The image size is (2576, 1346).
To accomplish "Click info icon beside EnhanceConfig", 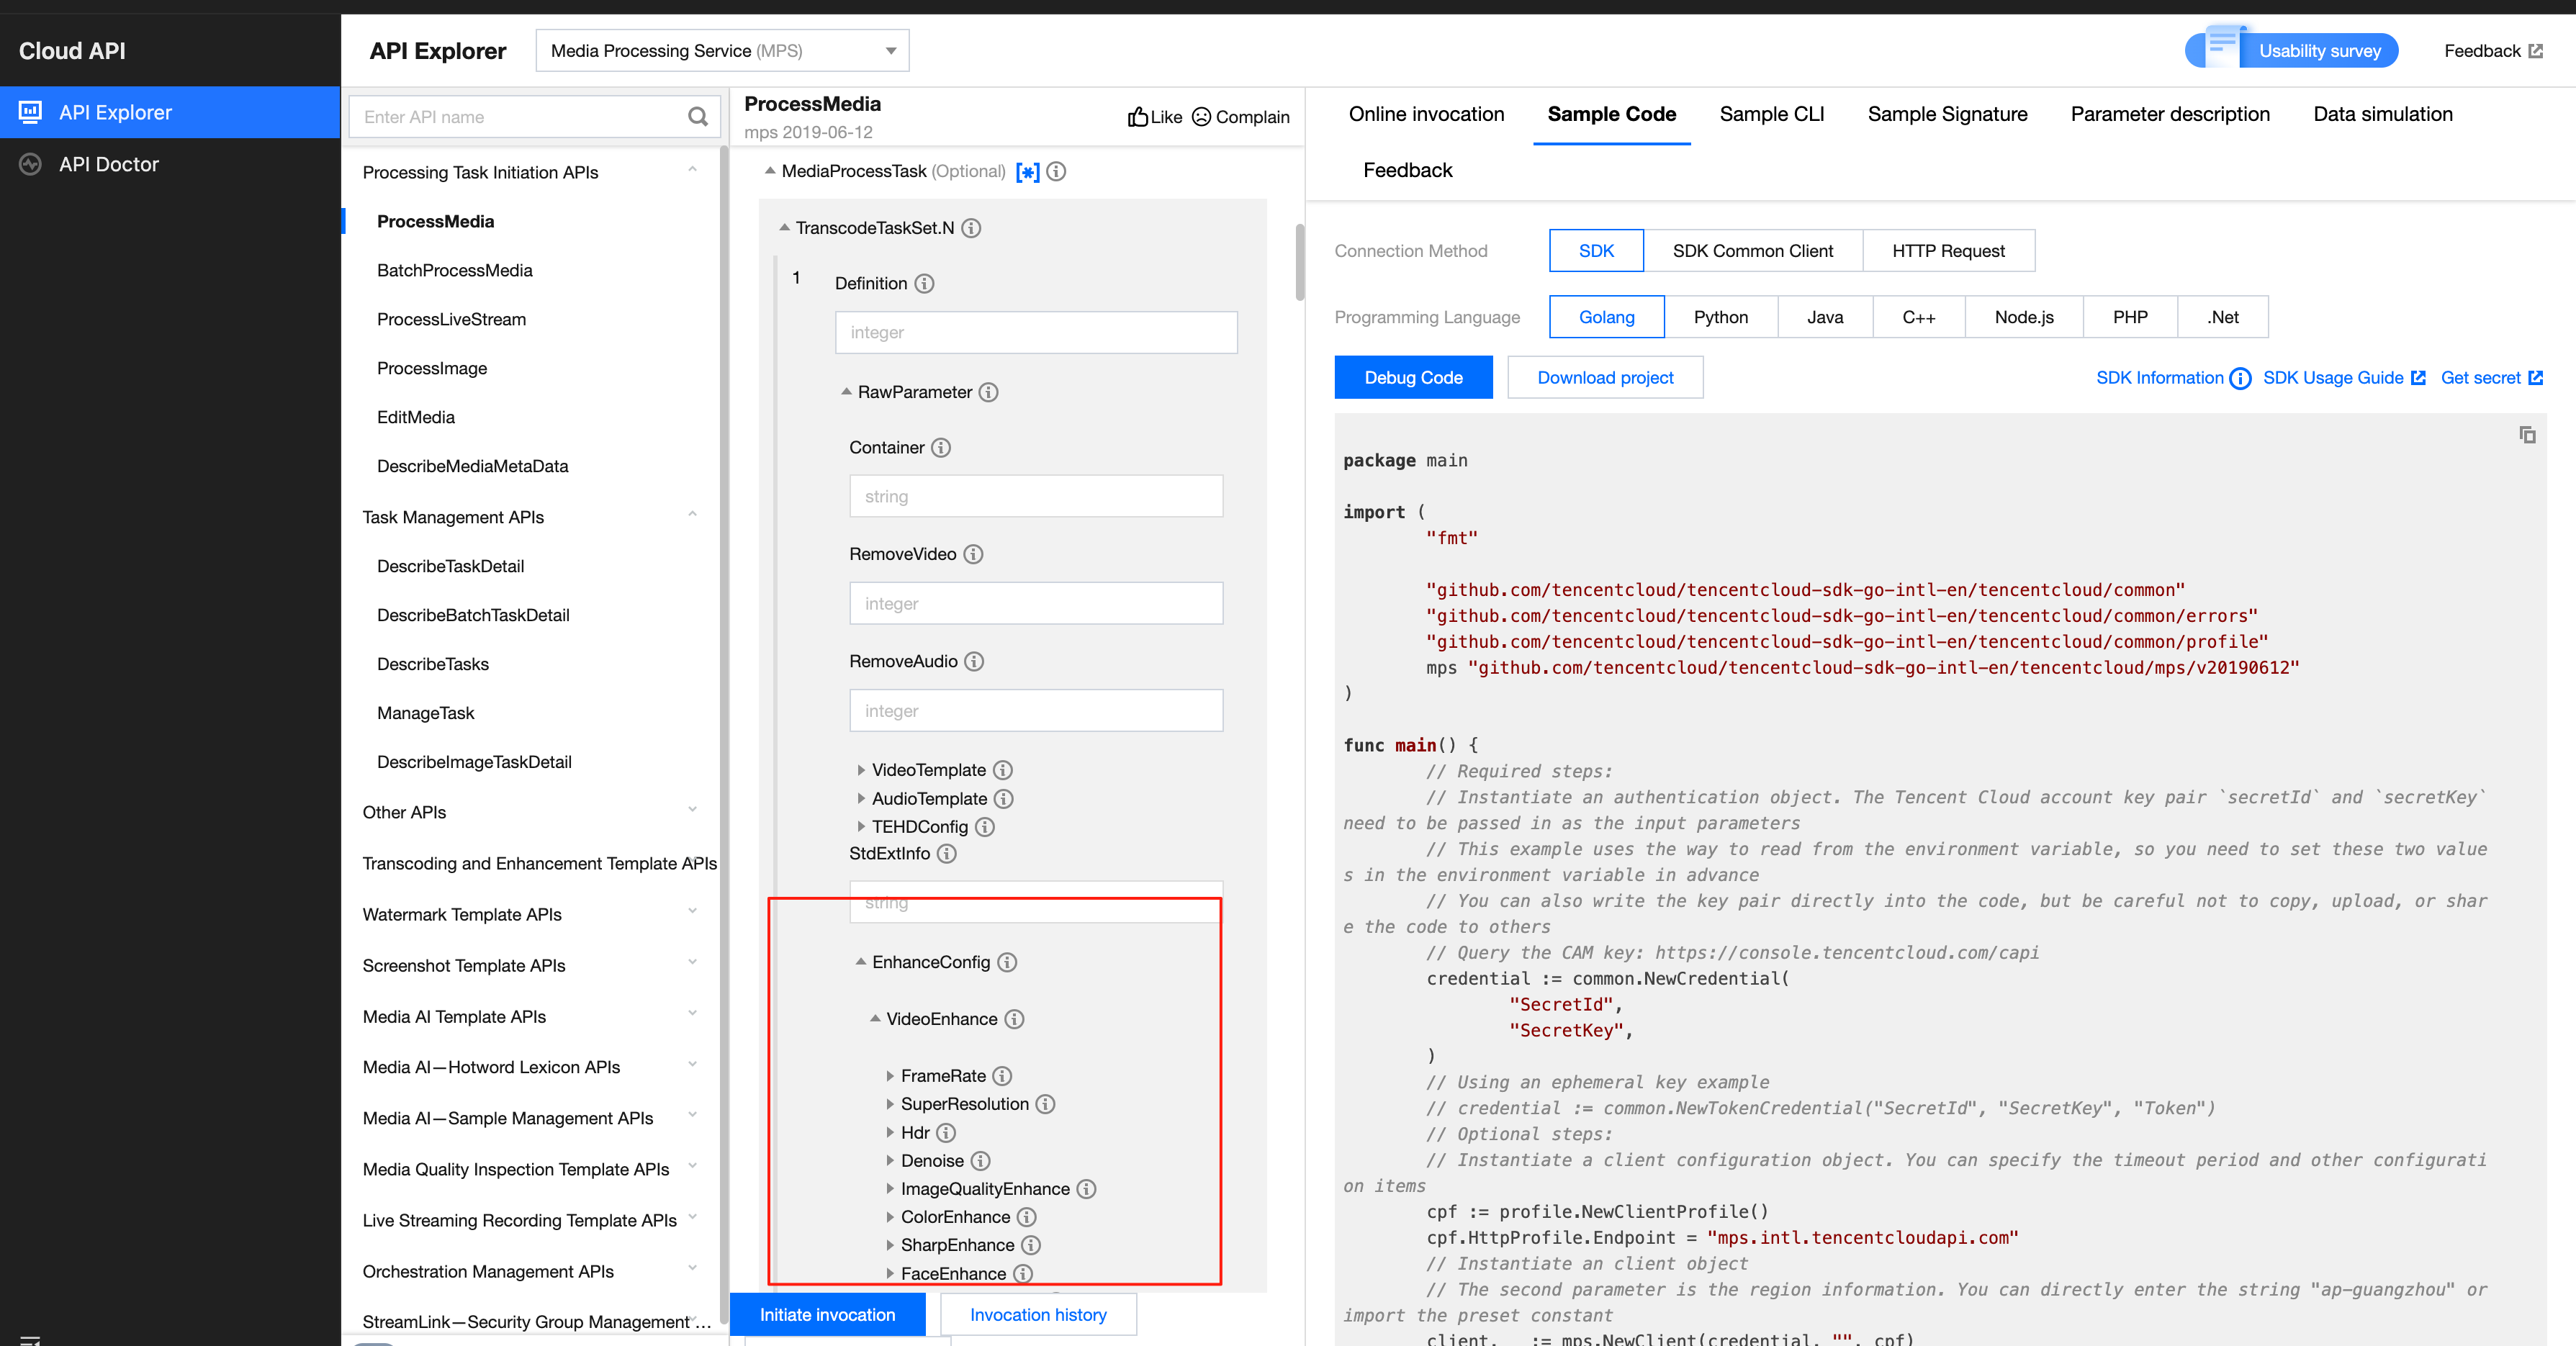I will click(x=1007, y=962).
